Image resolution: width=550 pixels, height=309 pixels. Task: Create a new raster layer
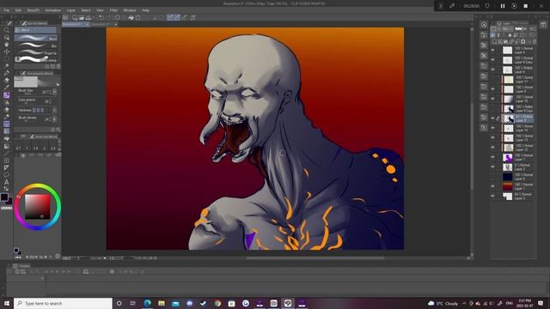tap(495, 41)
